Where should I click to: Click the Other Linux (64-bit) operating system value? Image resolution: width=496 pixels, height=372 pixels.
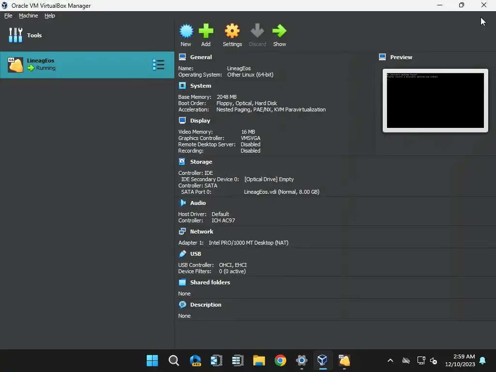pyautogui.click(x=250, y=75)
